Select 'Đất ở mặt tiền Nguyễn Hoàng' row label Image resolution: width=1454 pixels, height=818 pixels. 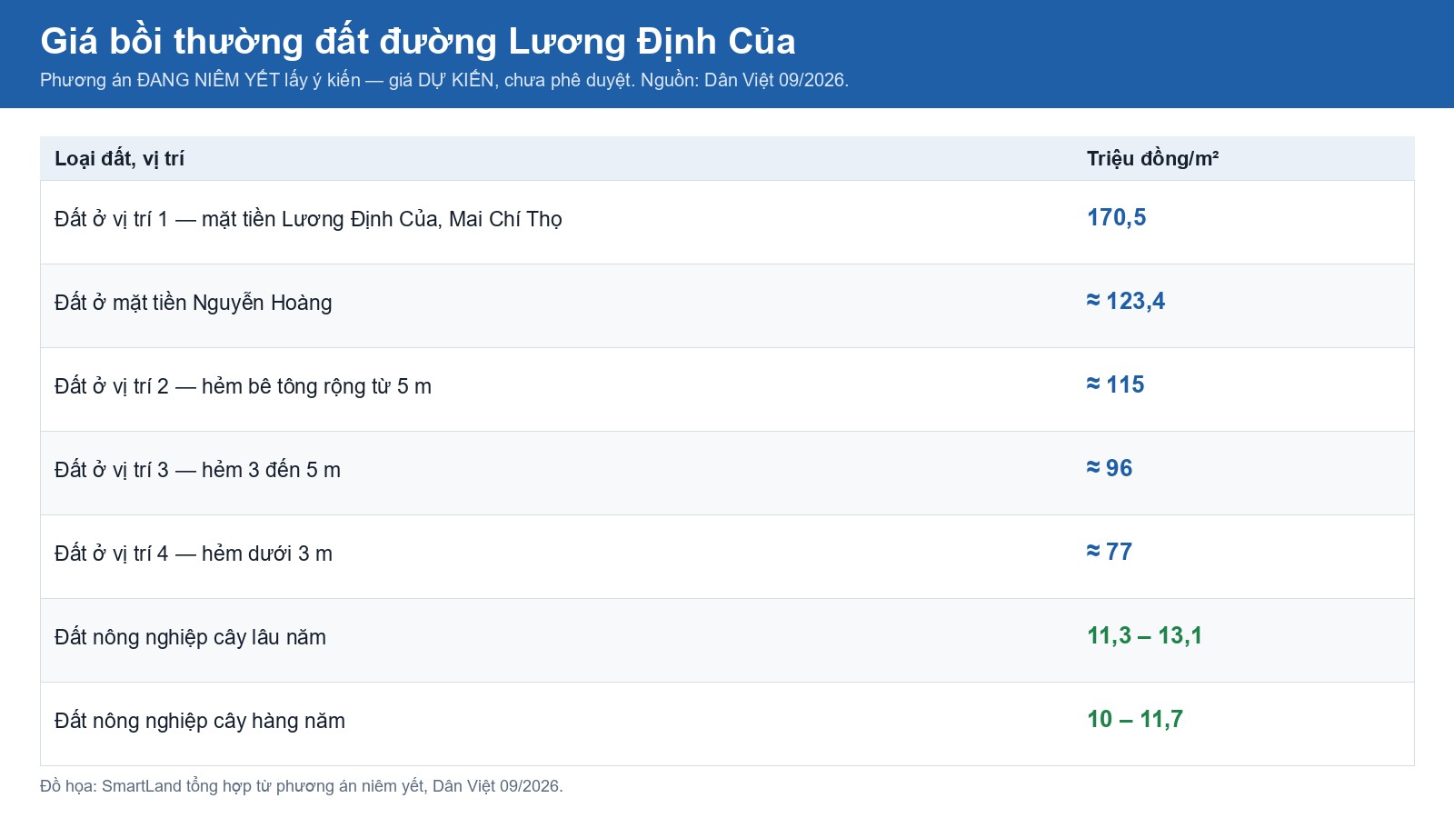pyautogui.click(x=194, y=303)
